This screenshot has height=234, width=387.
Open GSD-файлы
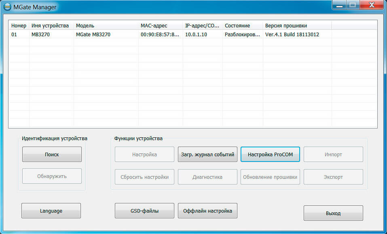click(144, 211)
